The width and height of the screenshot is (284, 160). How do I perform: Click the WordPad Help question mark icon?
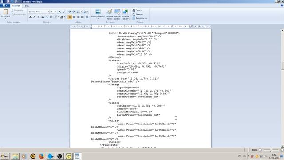tap(282, 6)
